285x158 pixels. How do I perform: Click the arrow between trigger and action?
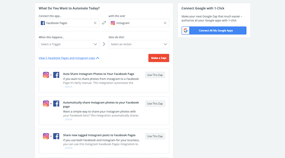pyautogui.click(x=104, y=44)
